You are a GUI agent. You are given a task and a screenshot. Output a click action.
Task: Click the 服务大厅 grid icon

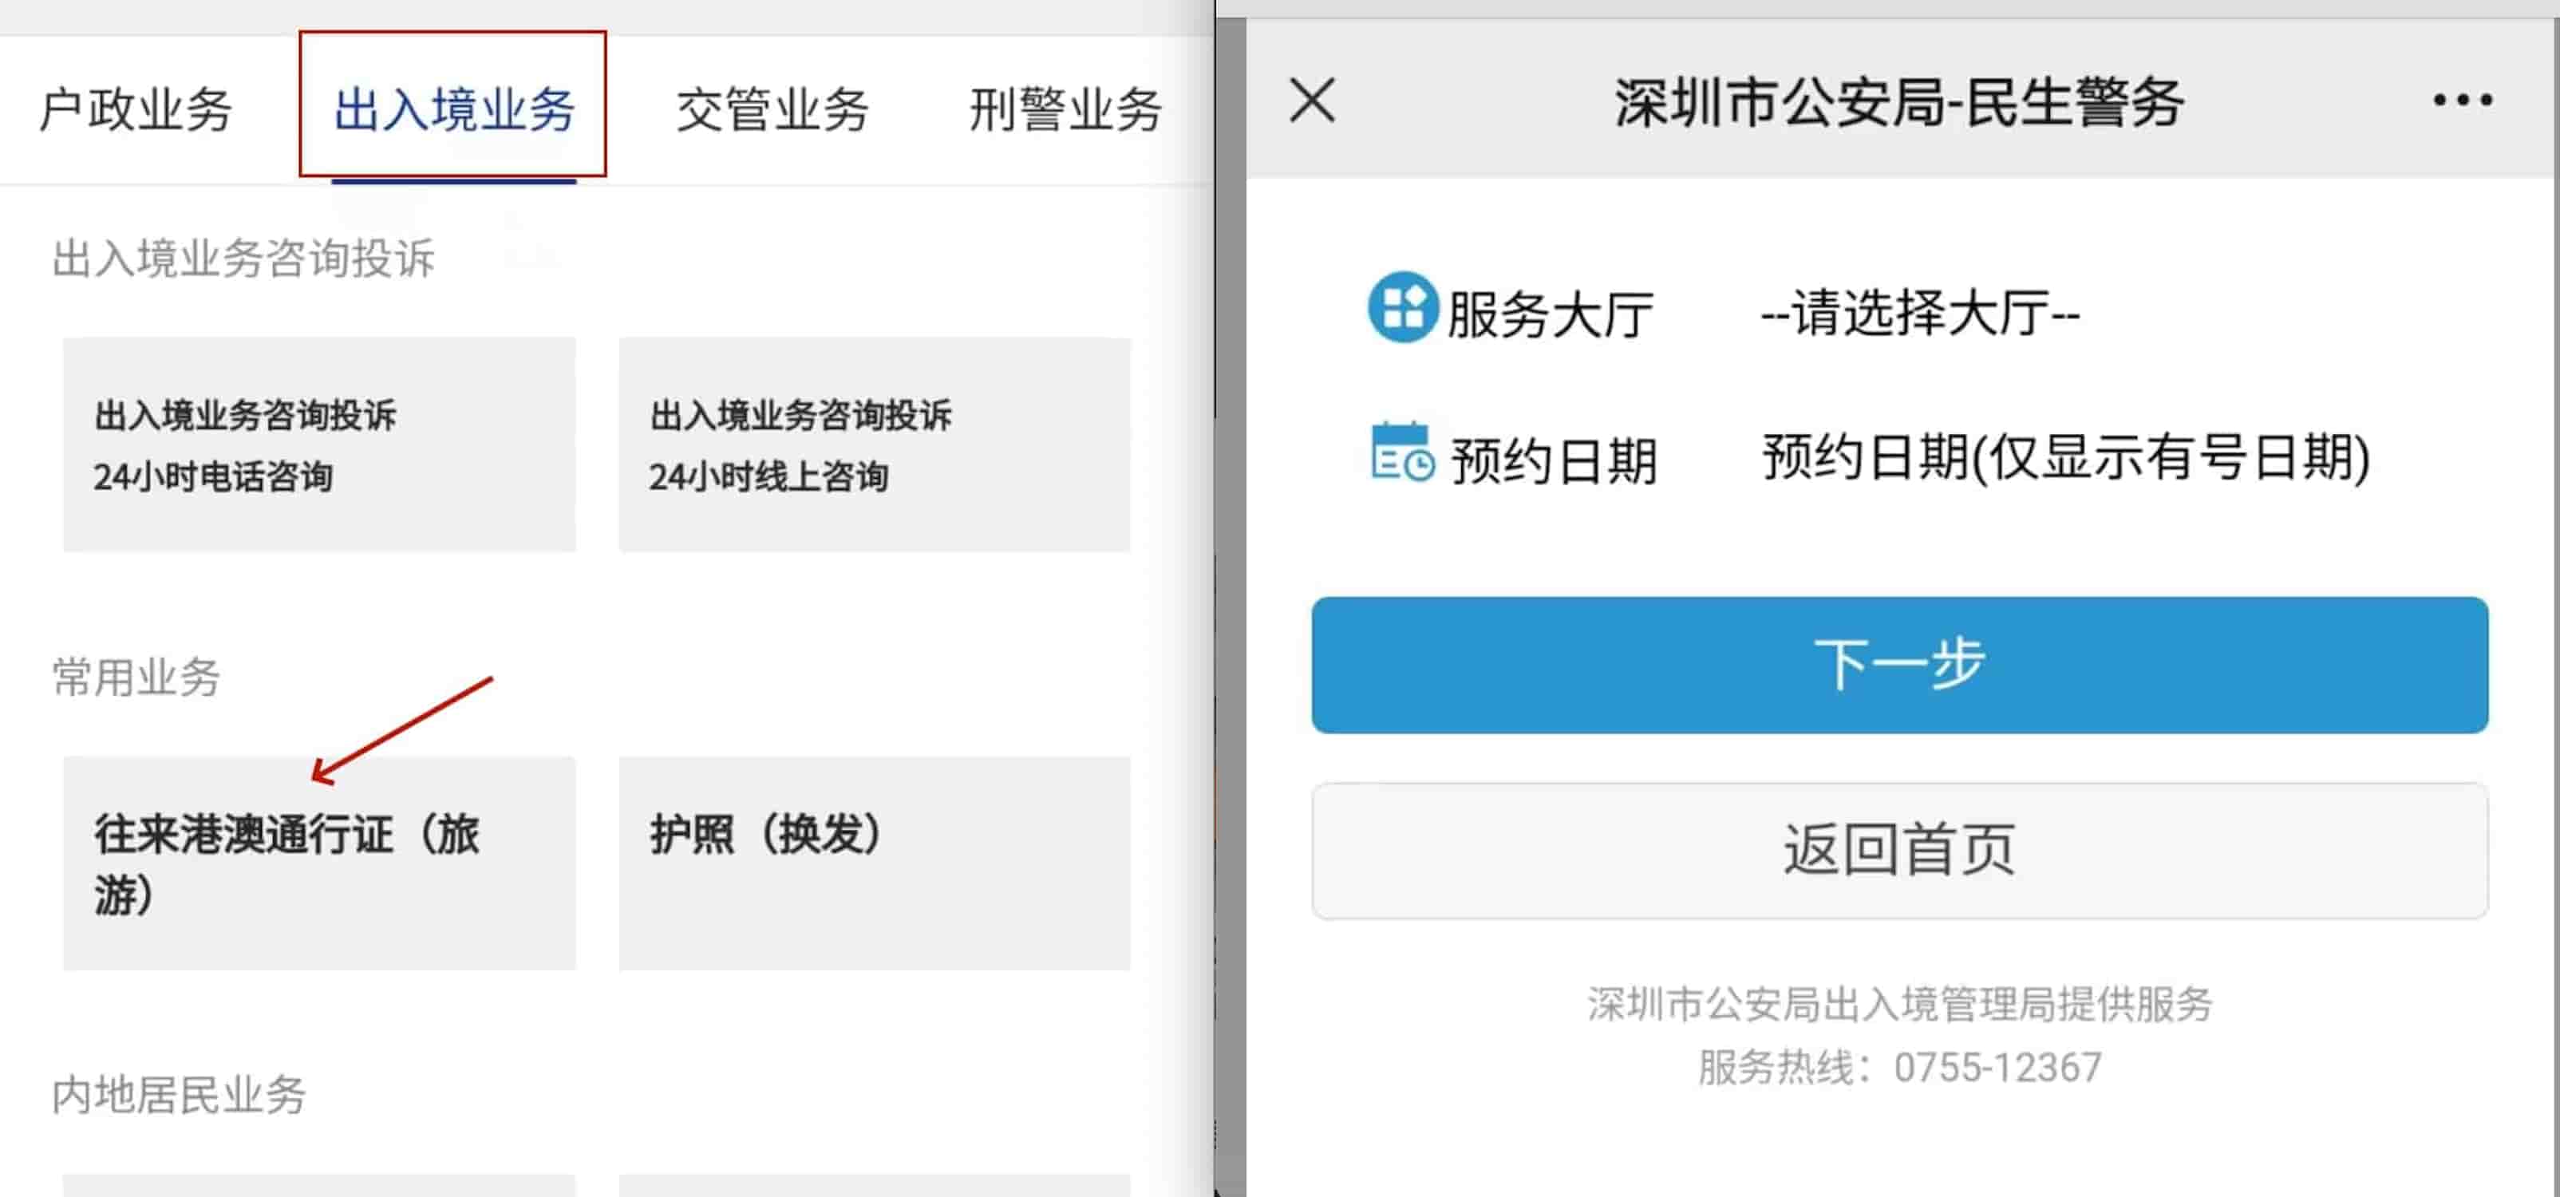coord(1401,307)
